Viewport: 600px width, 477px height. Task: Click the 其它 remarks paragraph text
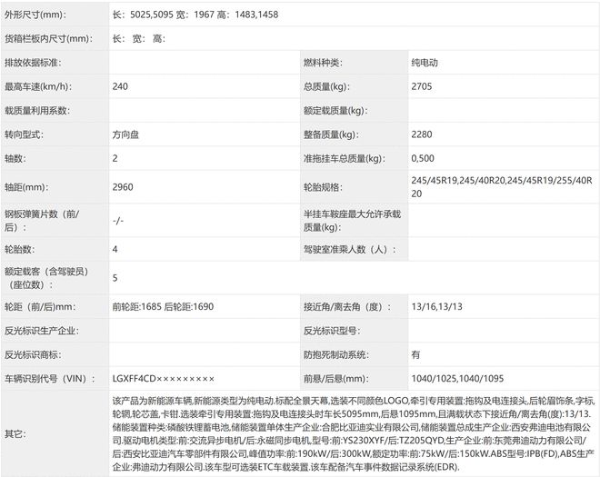coord(354,433)
